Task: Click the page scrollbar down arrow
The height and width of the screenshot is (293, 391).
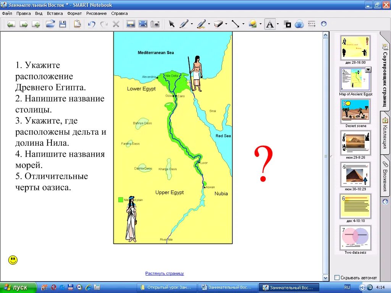Action: (x=325, y=278)
